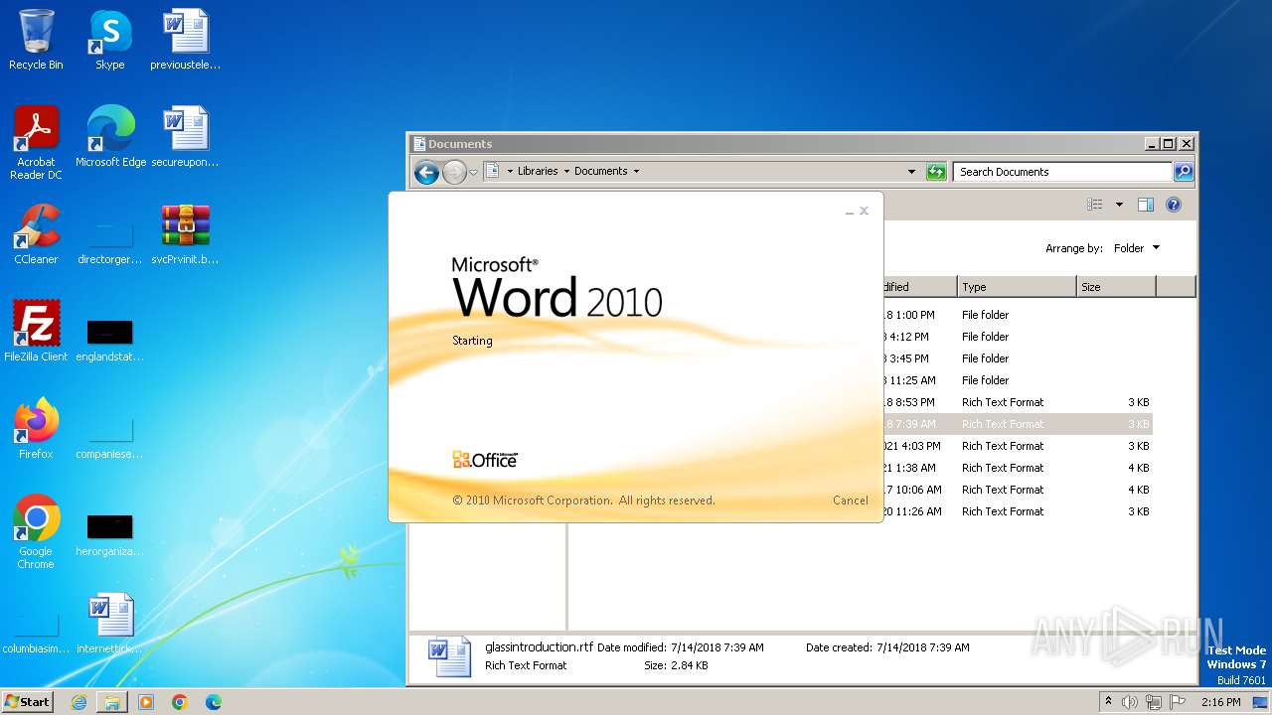This screenshot has height=715, width=1272.
Task: Open the address bar history dropdown
Action: click(911, 172)
